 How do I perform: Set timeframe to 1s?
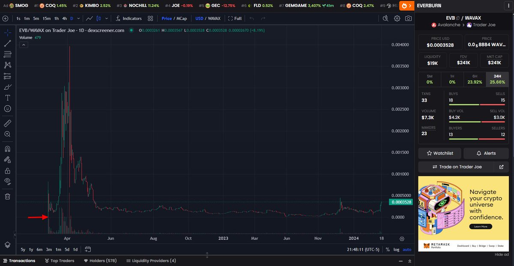point(18,18)
